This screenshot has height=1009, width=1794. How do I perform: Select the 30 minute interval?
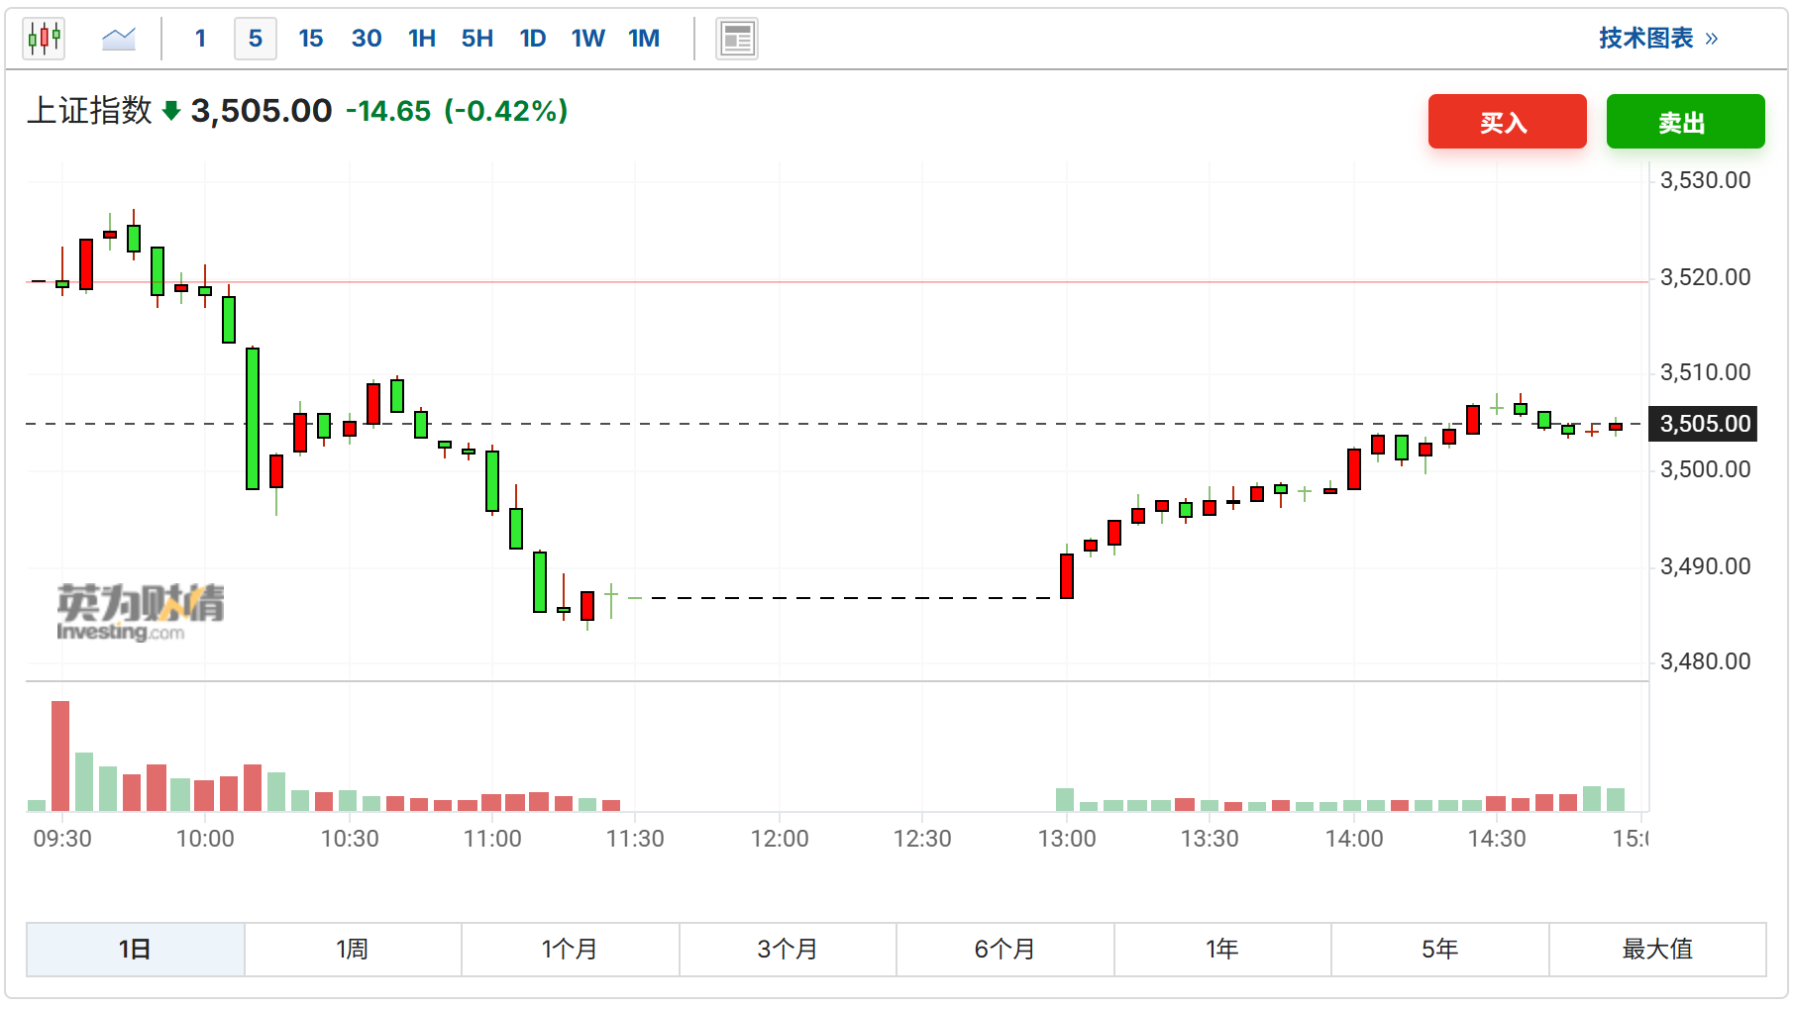pyautogui.click(x=367, y=39)
